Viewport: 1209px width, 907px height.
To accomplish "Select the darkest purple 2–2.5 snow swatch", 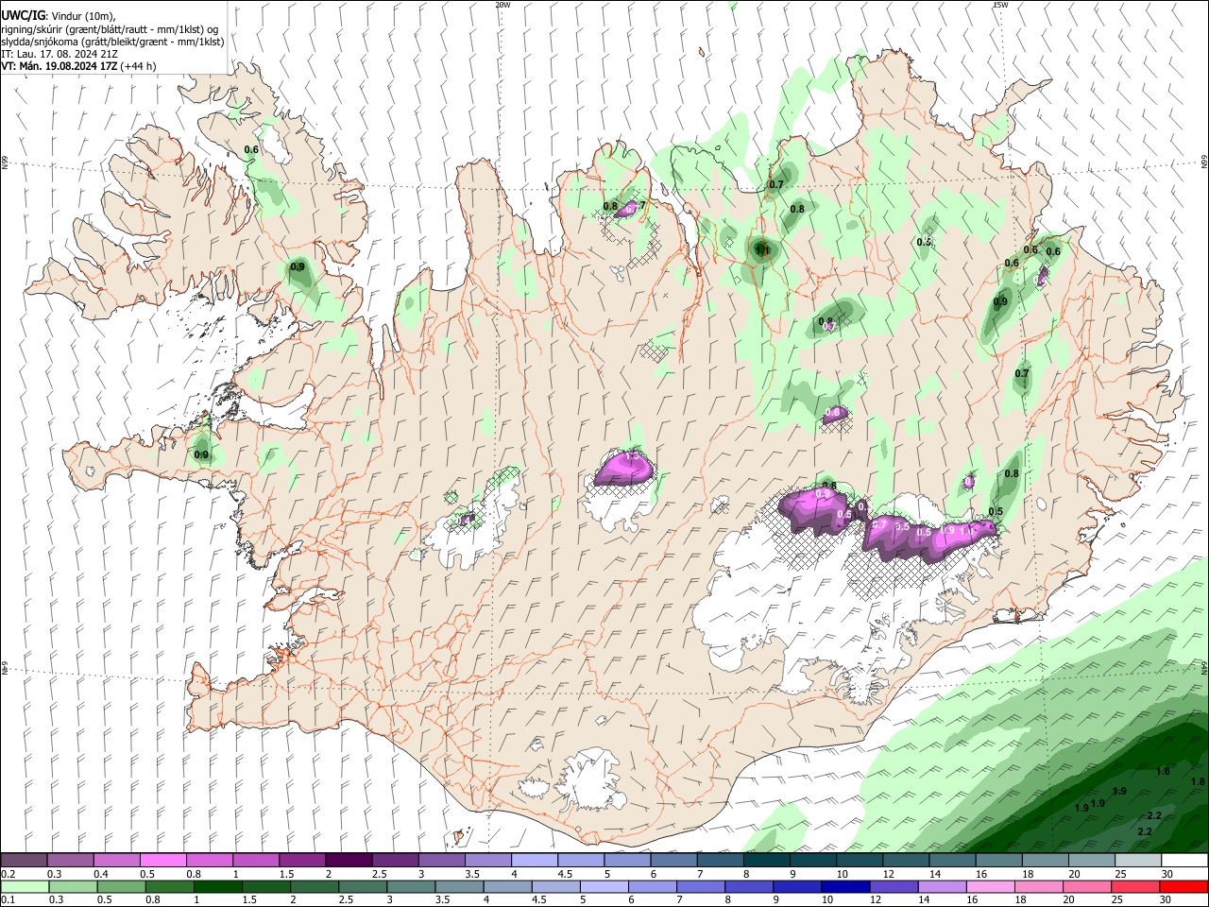I will coord(349,861).
